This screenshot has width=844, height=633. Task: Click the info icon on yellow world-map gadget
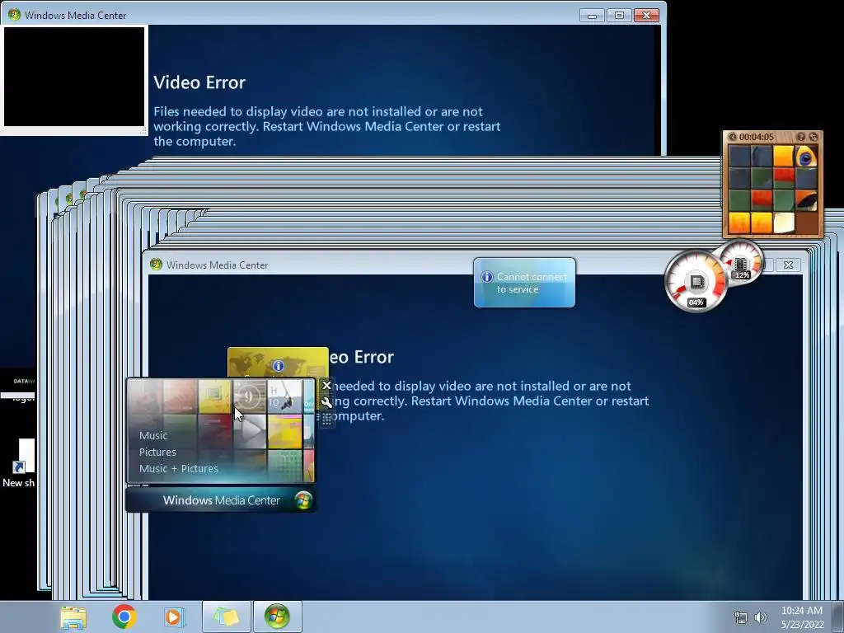pos(279,366)
